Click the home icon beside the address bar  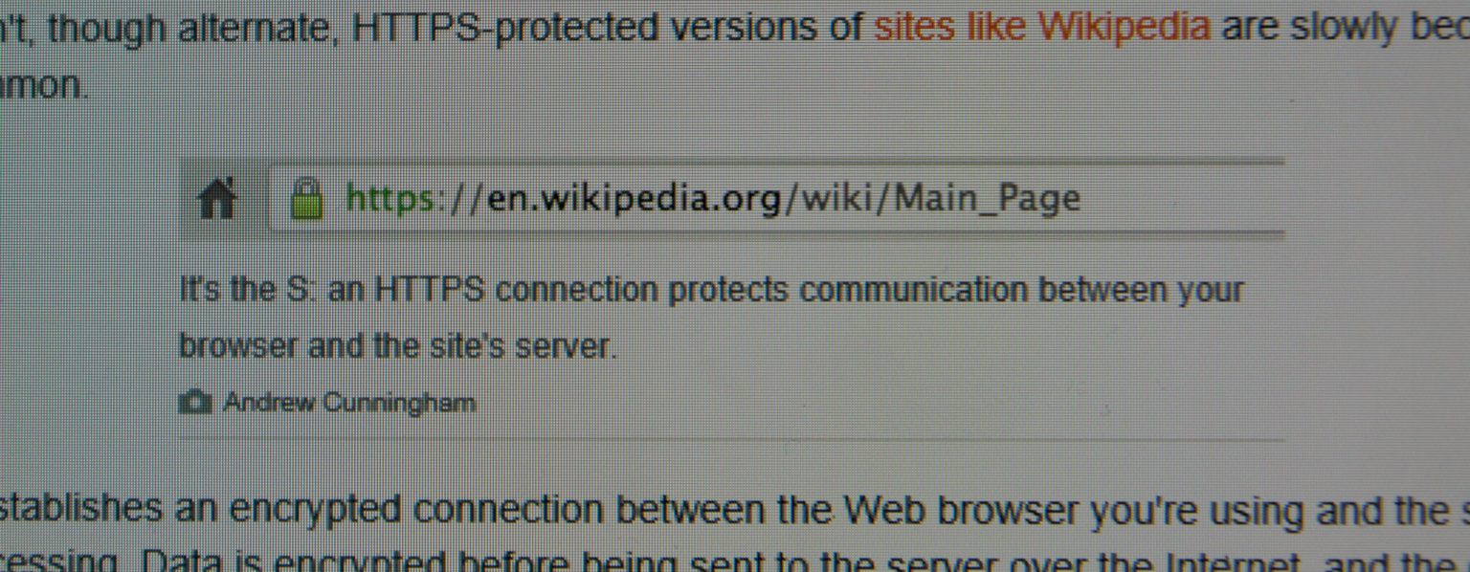pos(217,200)
